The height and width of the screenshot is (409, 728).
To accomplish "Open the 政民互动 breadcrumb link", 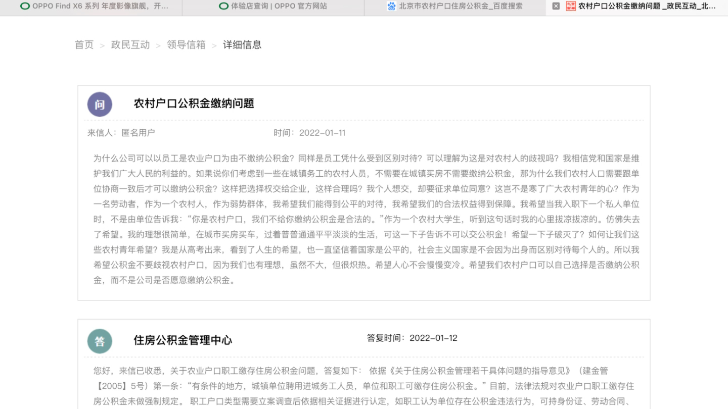I will point(130,45).
